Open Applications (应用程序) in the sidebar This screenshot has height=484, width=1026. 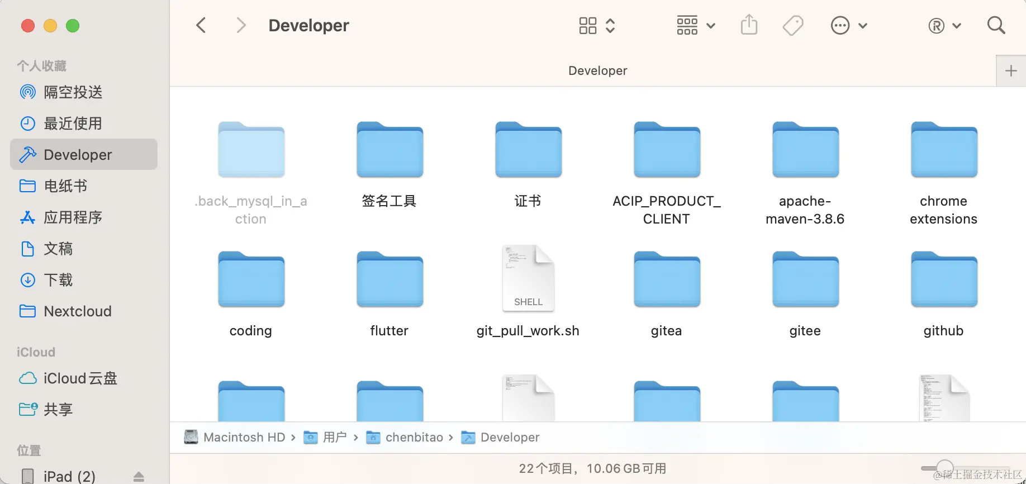(84, 217)
